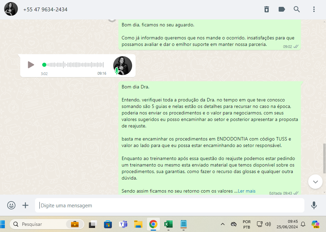The image size is (326, 232).
Task: Open the Notepad app on taskbar
Action: pyautogui.click(x=183, y=224)
